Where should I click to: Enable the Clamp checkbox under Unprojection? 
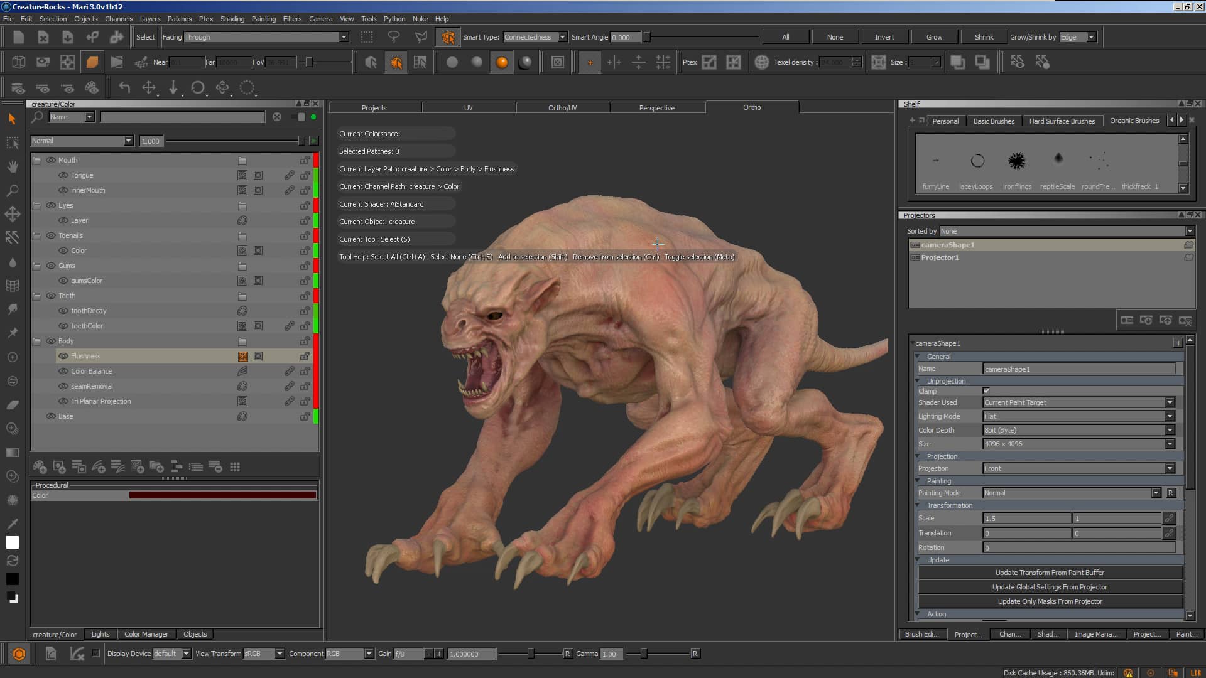tap(986, 390)
